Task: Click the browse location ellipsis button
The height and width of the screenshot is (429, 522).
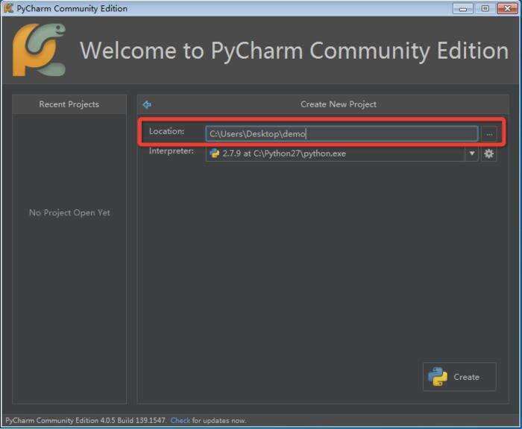Action: (489, 134)
